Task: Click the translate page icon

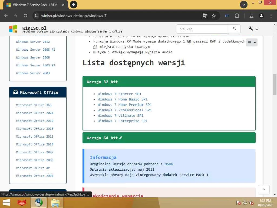Action: click(x=205, y=16)
